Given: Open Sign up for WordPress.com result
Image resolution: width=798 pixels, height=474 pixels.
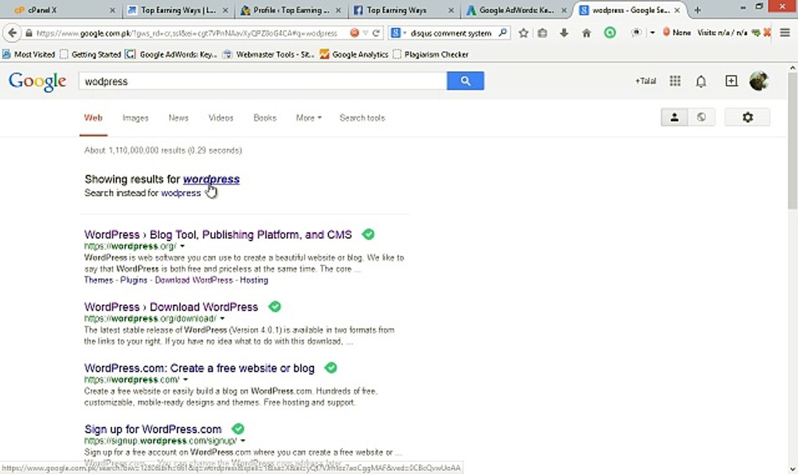Looking at the screenshot, I should [x=153, y=429].
